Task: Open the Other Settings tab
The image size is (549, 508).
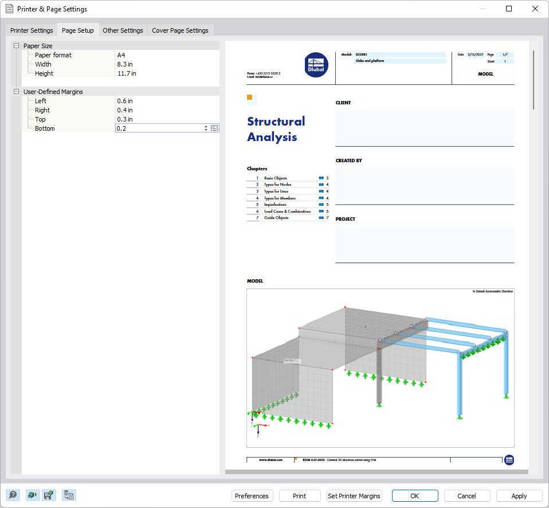Action: 123,30
